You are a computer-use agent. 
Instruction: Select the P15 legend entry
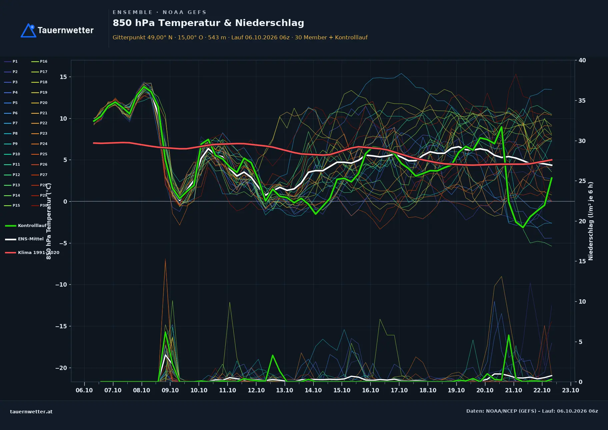[12, 205]
